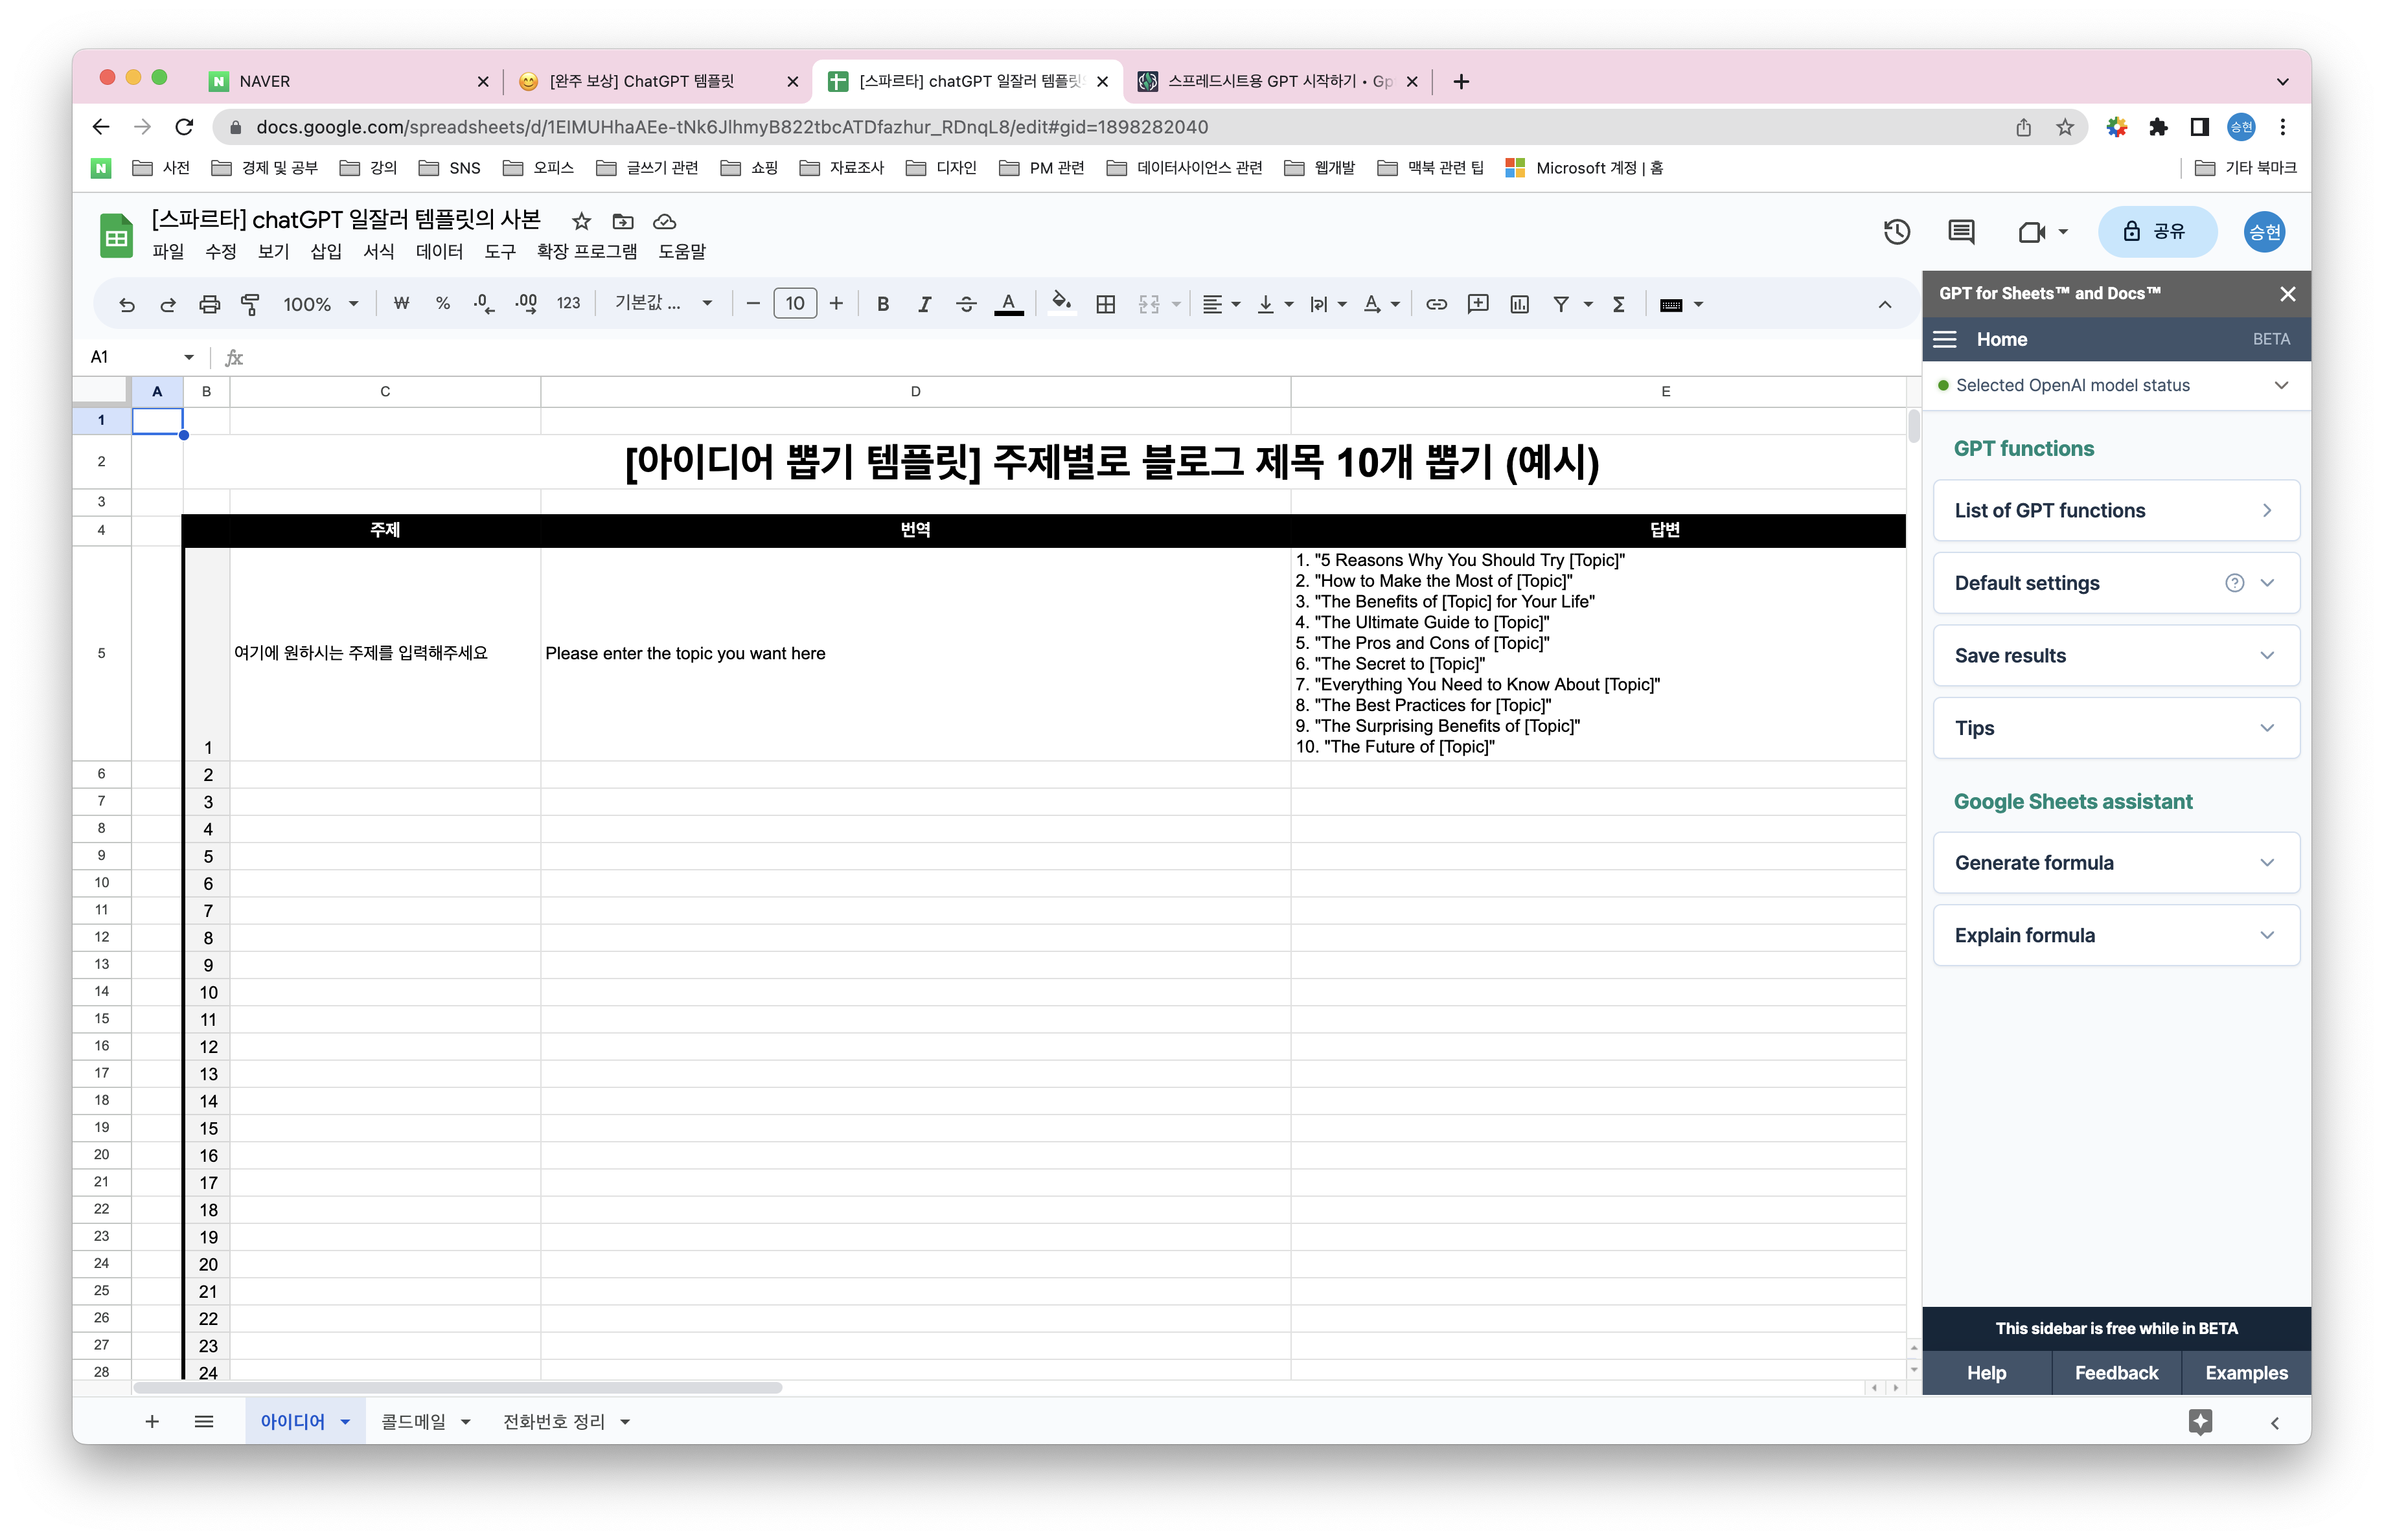The width and height of the screenshot is (2384, 1540).
Task: Click the font size field showing 10
Action: click(794, 304)
